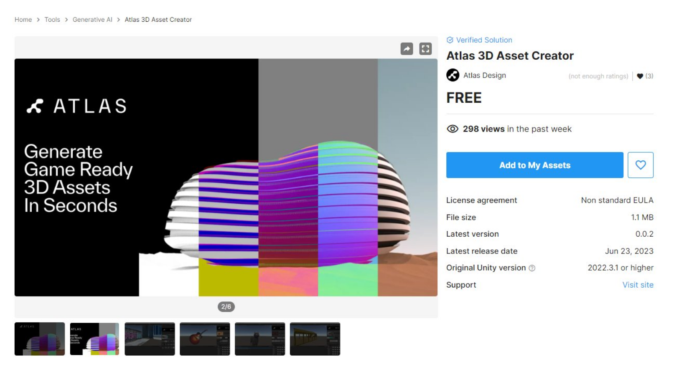
Task: Select the second thumbnail with Atlas text
Action: [94, 339]
